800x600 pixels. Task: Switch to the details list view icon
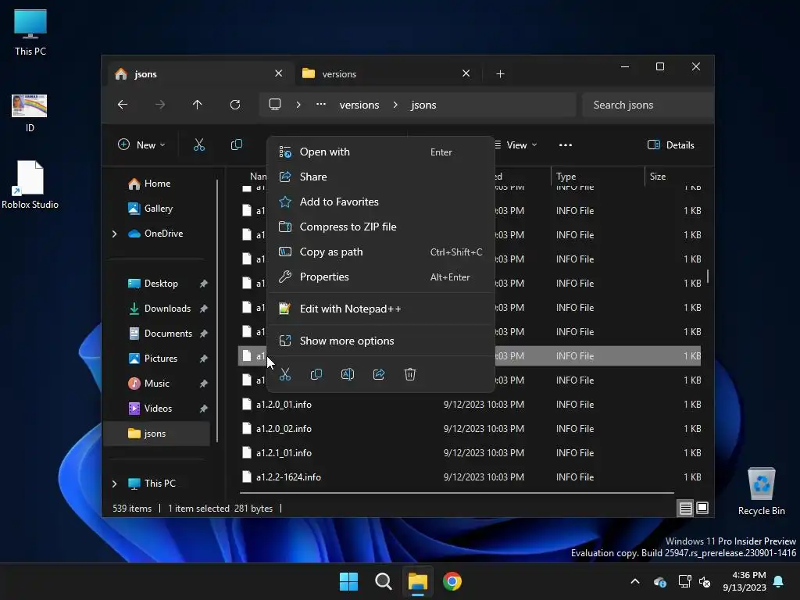coord(685,508)
